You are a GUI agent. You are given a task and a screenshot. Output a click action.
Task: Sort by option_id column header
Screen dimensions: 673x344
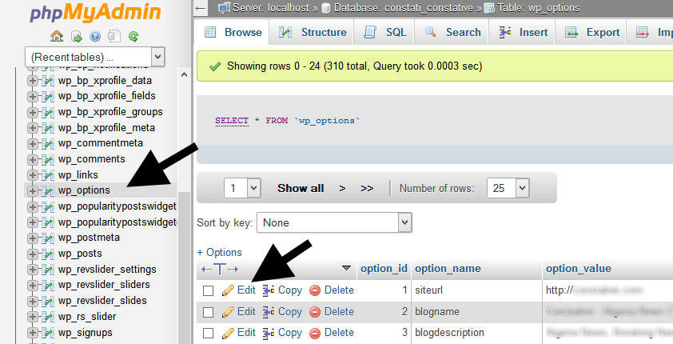pyautogui.click(x=384, y=269)
